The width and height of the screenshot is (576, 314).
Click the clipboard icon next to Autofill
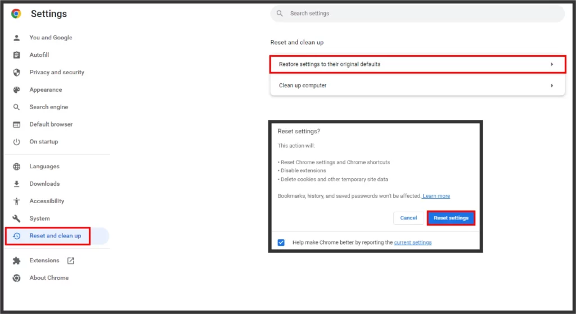pyautogui.click(x=16, y=55)
